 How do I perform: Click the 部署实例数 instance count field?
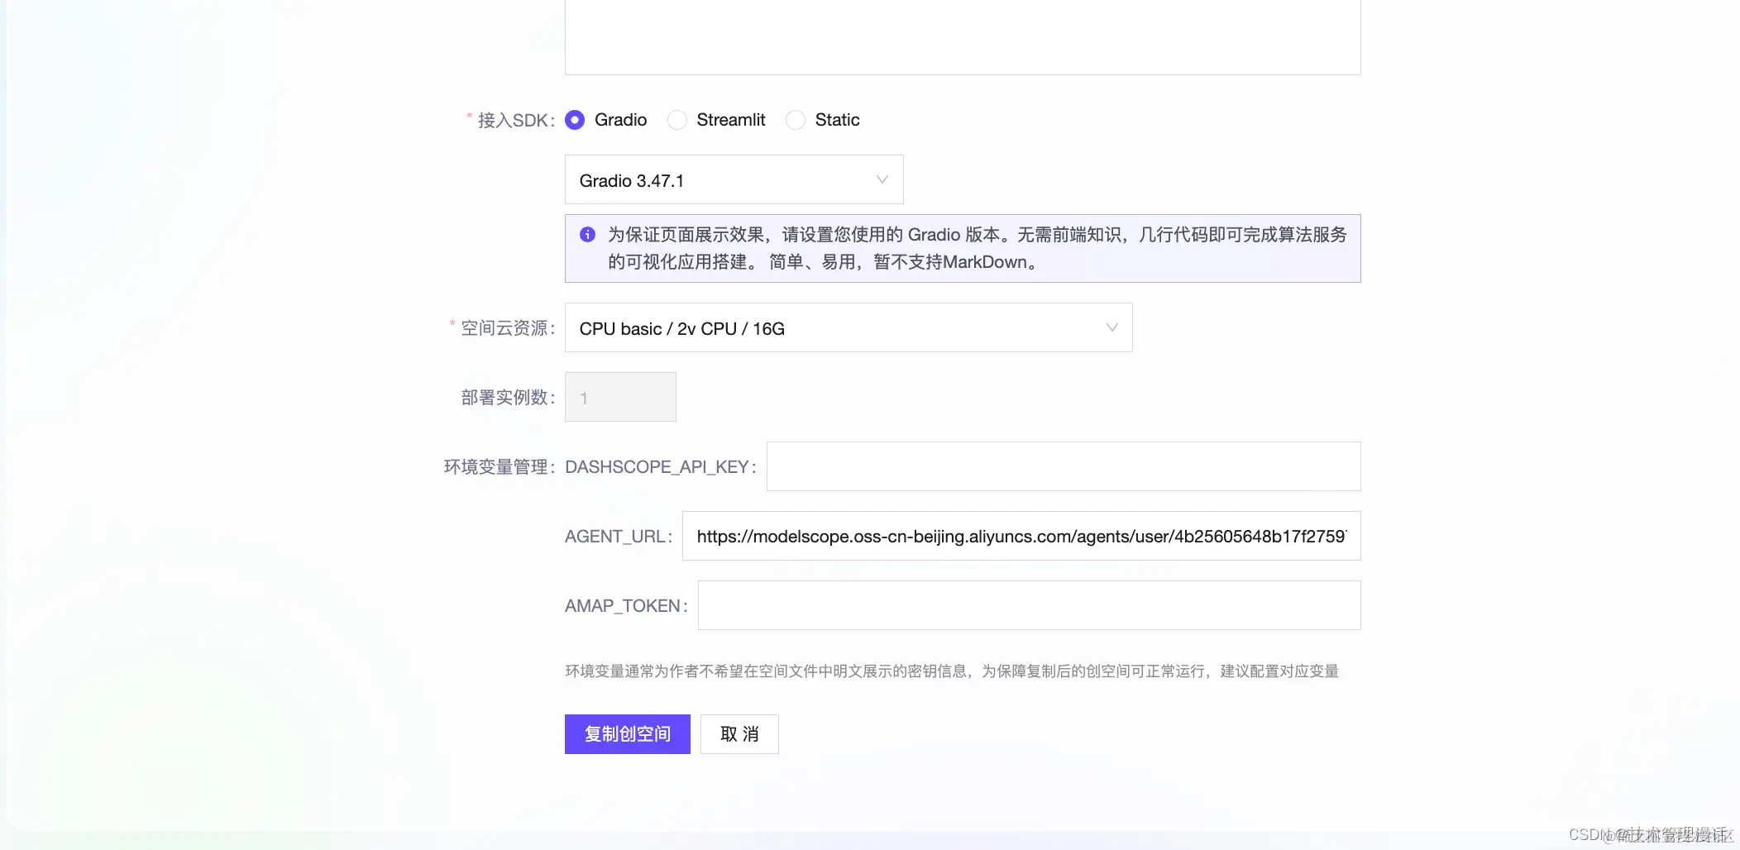619,397
